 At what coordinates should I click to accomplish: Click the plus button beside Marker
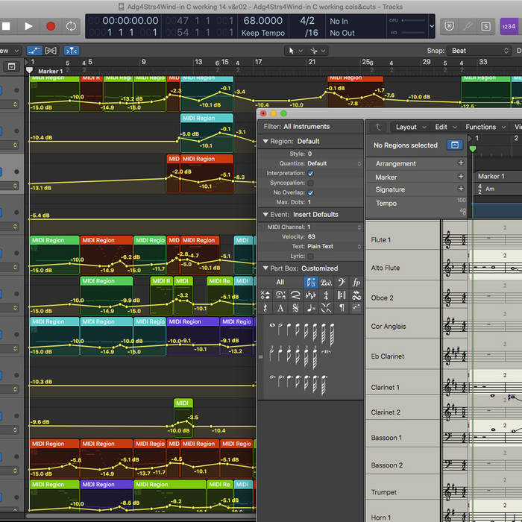point(460,177)
